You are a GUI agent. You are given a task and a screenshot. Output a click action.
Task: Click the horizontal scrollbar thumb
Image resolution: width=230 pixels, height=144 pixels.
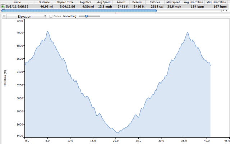(79, 10)
